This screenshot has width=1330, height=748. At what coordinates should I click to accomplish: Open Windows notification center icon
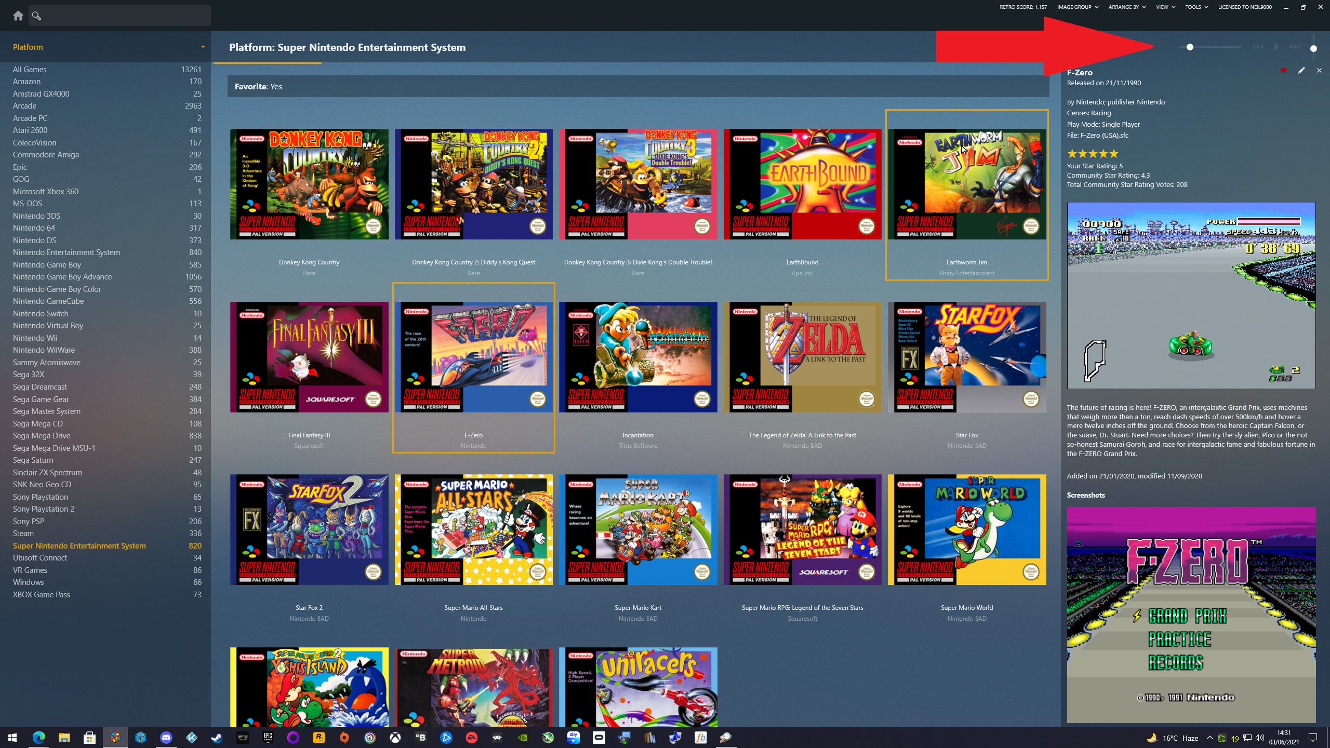(1313, 738)
